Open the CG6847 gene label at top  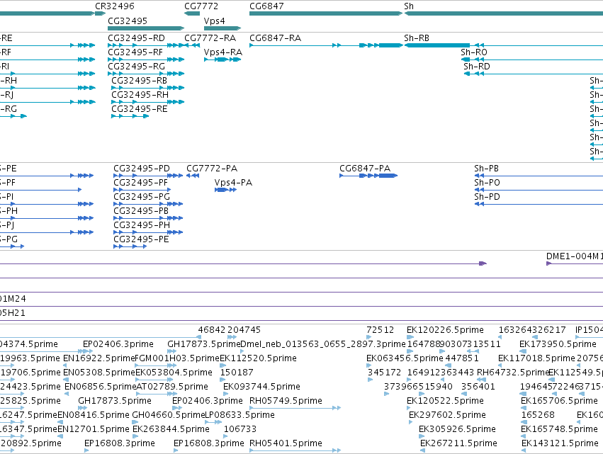(x=266, y=6)
